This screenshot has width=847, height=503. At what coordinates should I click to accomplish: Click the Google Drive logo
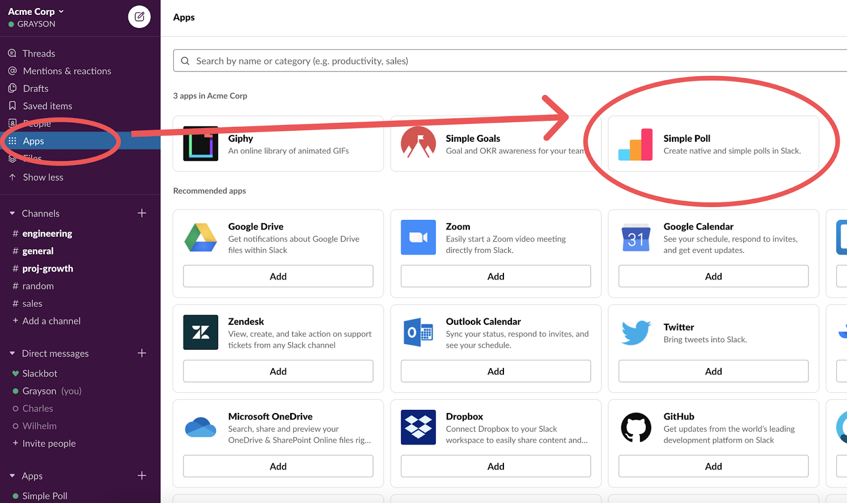[201, 237]
